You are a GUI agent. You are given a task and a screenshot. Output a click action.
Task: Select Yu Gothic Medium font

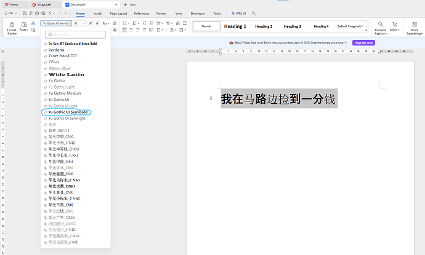pyautogui.click(x=65, y=93)
